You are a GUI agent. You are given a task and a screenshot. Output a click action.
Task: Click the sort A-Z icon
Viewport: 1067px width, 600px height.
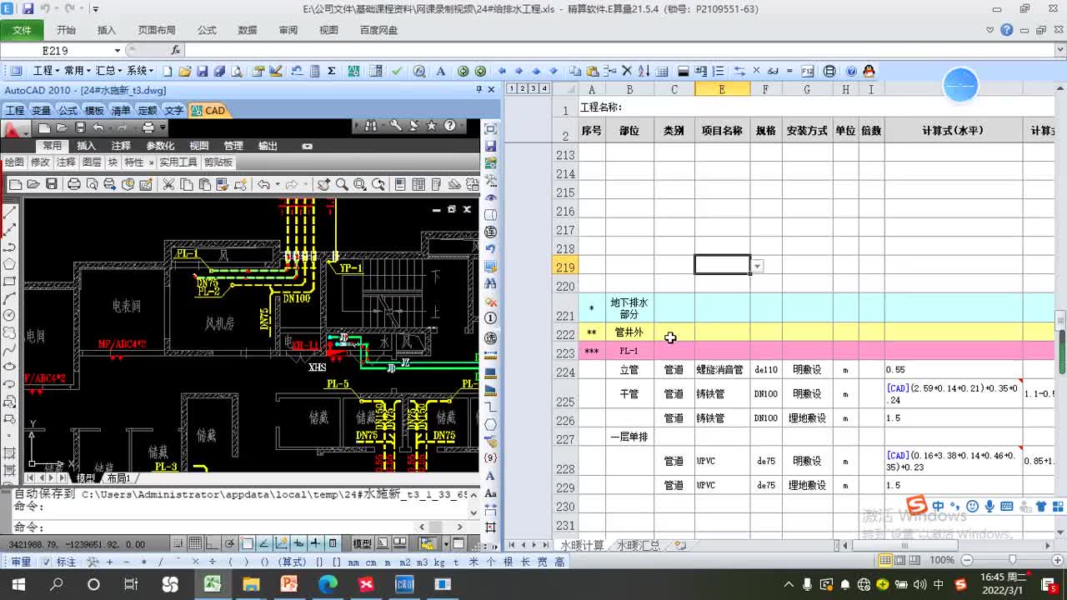(644, 72)
